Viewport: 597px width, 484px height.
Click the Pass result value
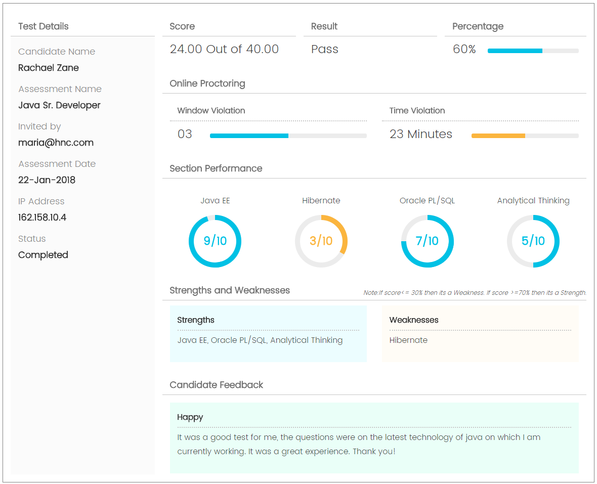pos(325,49)
